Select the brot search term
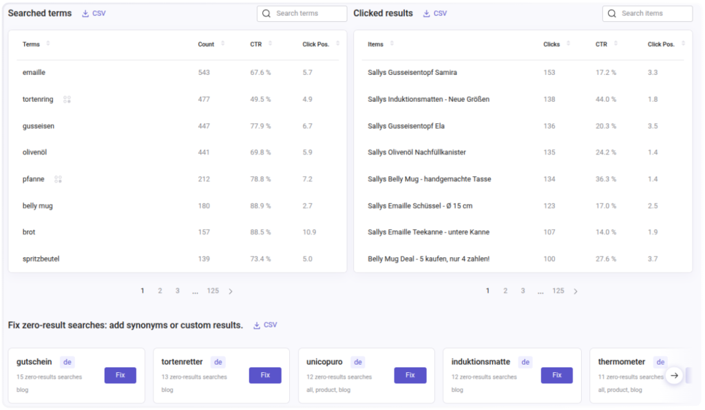This screenshot has height=410, width=705. (x=29, y=232)
